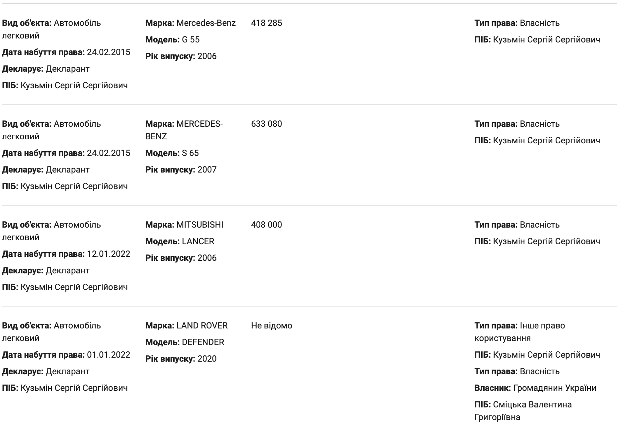
Task: Click the value 633 080
Action: click(x=267, y=124)
